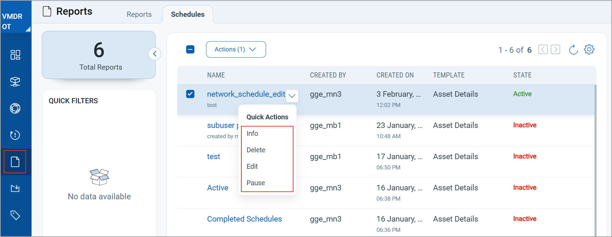Open the tags icon in sidebar
The height and width of the screenshot is (237, 612).
pos(15,215)
